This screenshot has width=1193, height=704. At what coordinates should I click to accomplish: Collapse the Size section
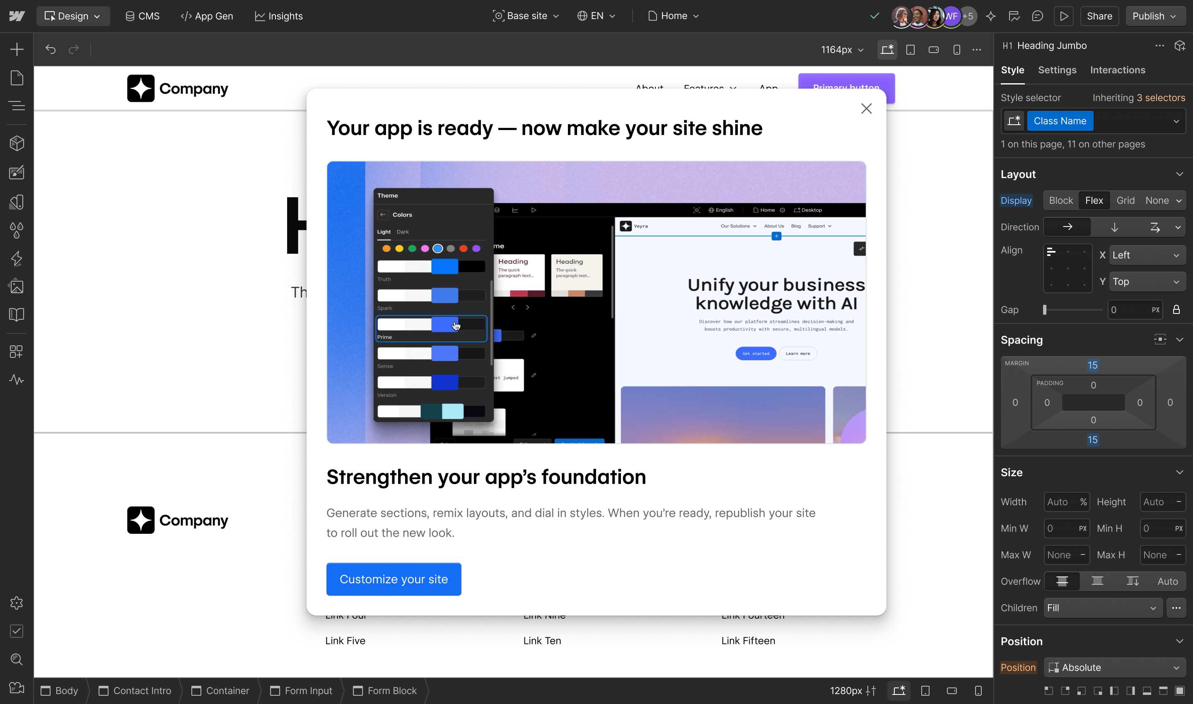tap(1179, 473)
